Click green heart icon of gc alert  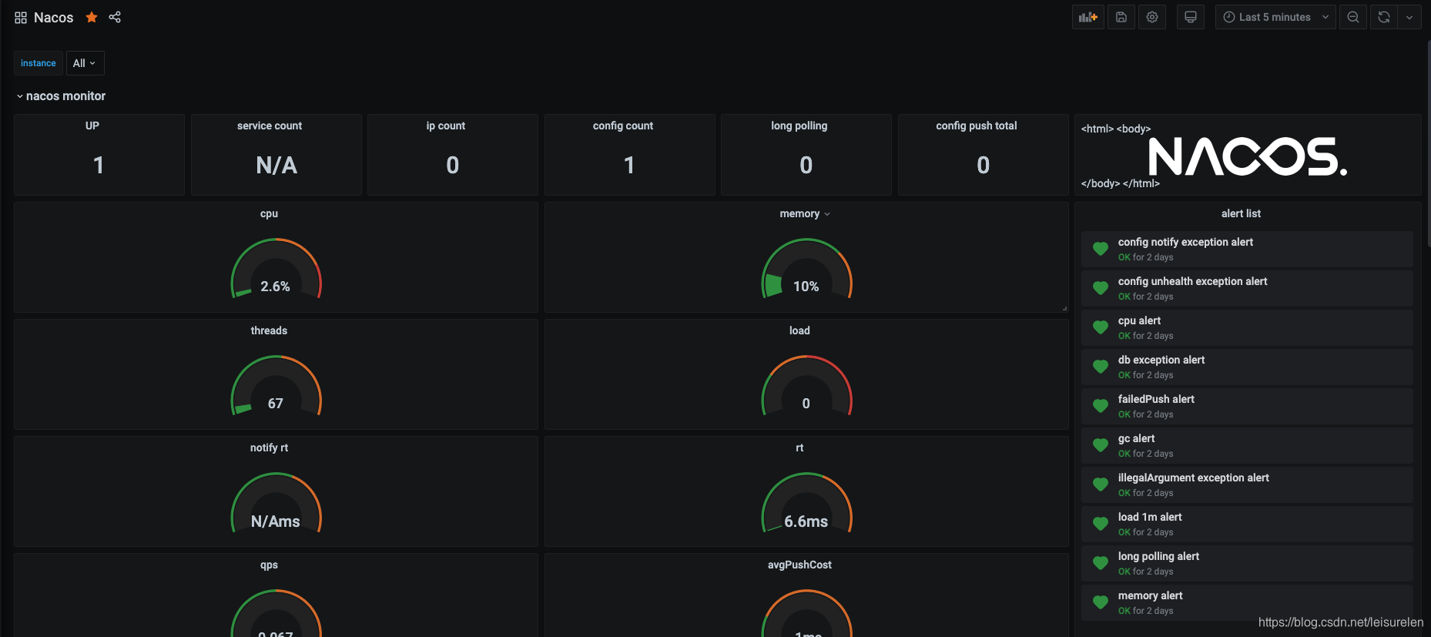coord(1101,445)
